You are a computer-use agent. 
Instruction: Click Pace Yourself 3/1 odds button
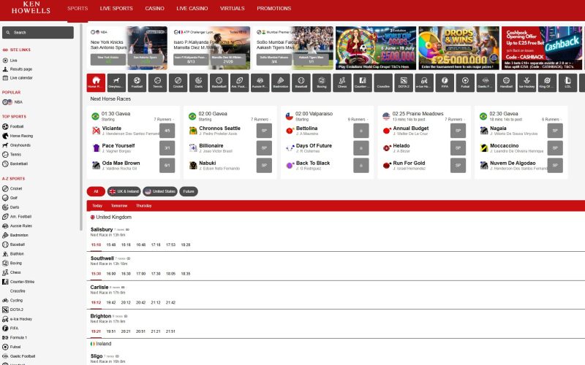point(167,148)
